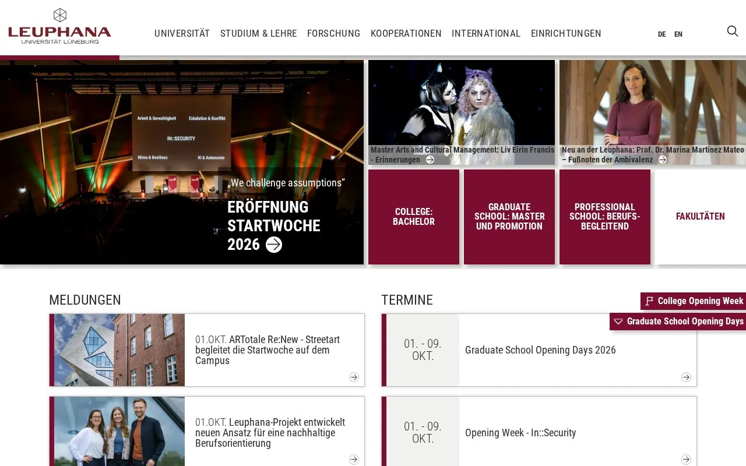
Task: Click the Meldungen section heading
Action: (x=85, y=300)
